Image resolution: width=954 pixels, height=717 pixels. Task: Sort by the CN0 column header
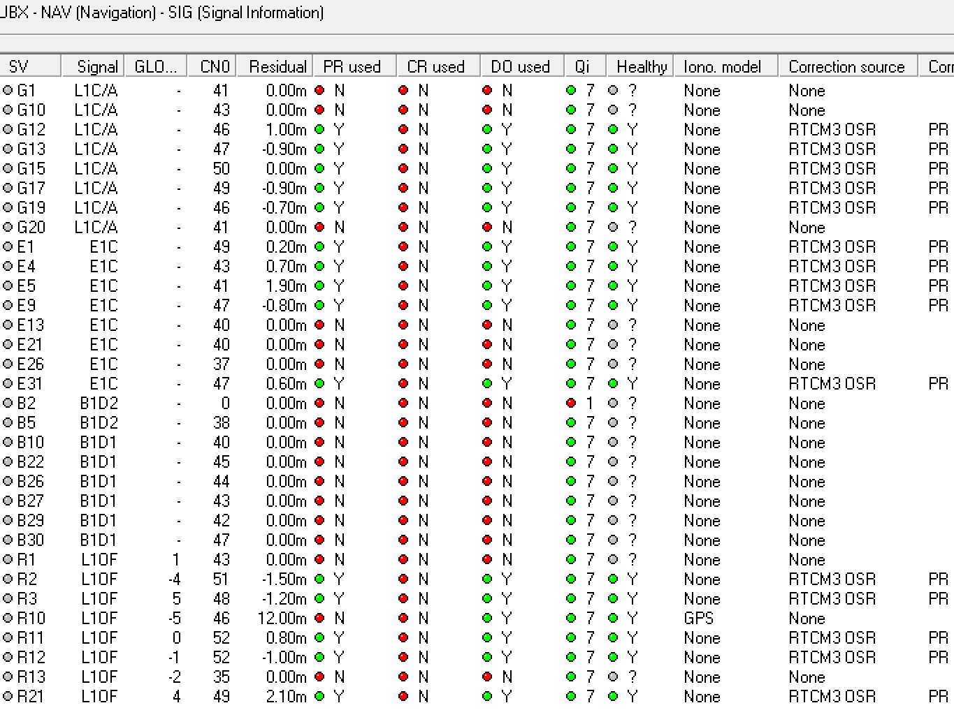[x=214, y=66]
